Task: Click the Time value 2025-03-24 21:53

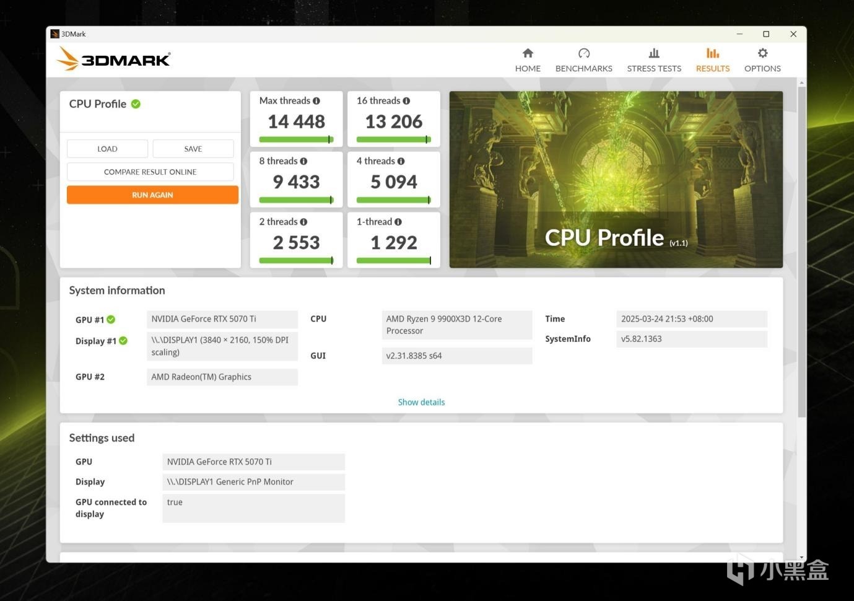Action: tap(692, 319)
